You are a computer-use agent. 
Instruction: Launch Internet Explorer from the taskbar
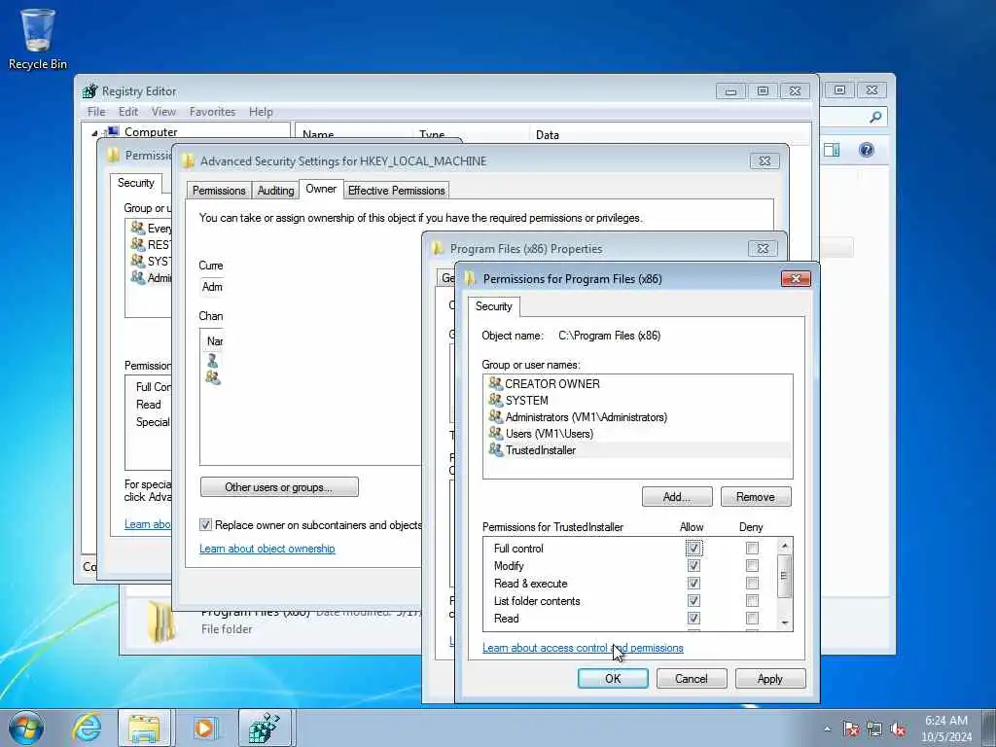coord(86,728)
